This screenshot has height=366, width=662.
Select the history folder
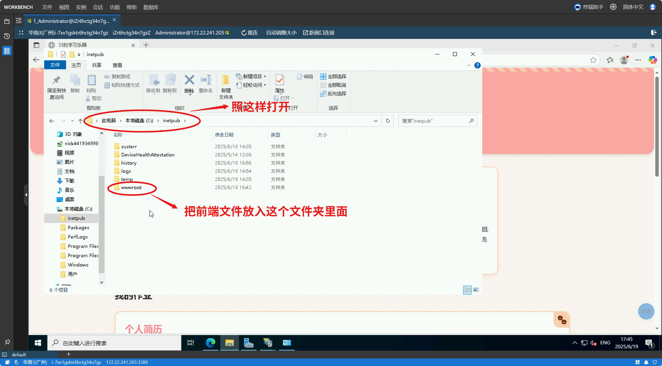click(129, 163)
